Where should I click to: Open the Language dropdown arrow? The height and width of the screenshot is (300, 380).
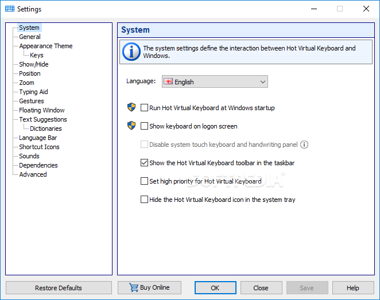[x=263, y=82]
